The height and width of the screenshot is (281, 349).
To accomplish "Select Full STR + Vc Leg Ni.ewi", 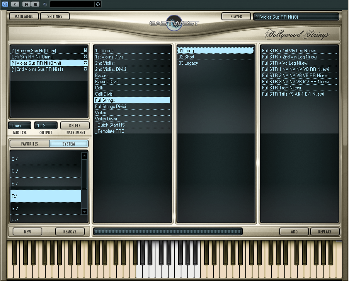I will 299,63.
